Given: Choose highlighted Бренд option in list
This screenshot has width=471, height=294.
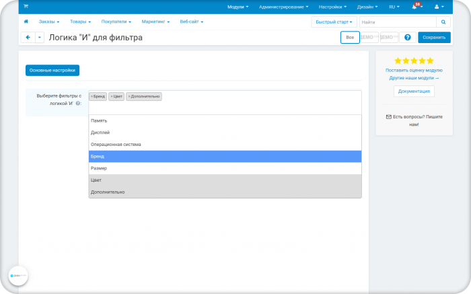Looking at the screenshot, I should (225, 157).
